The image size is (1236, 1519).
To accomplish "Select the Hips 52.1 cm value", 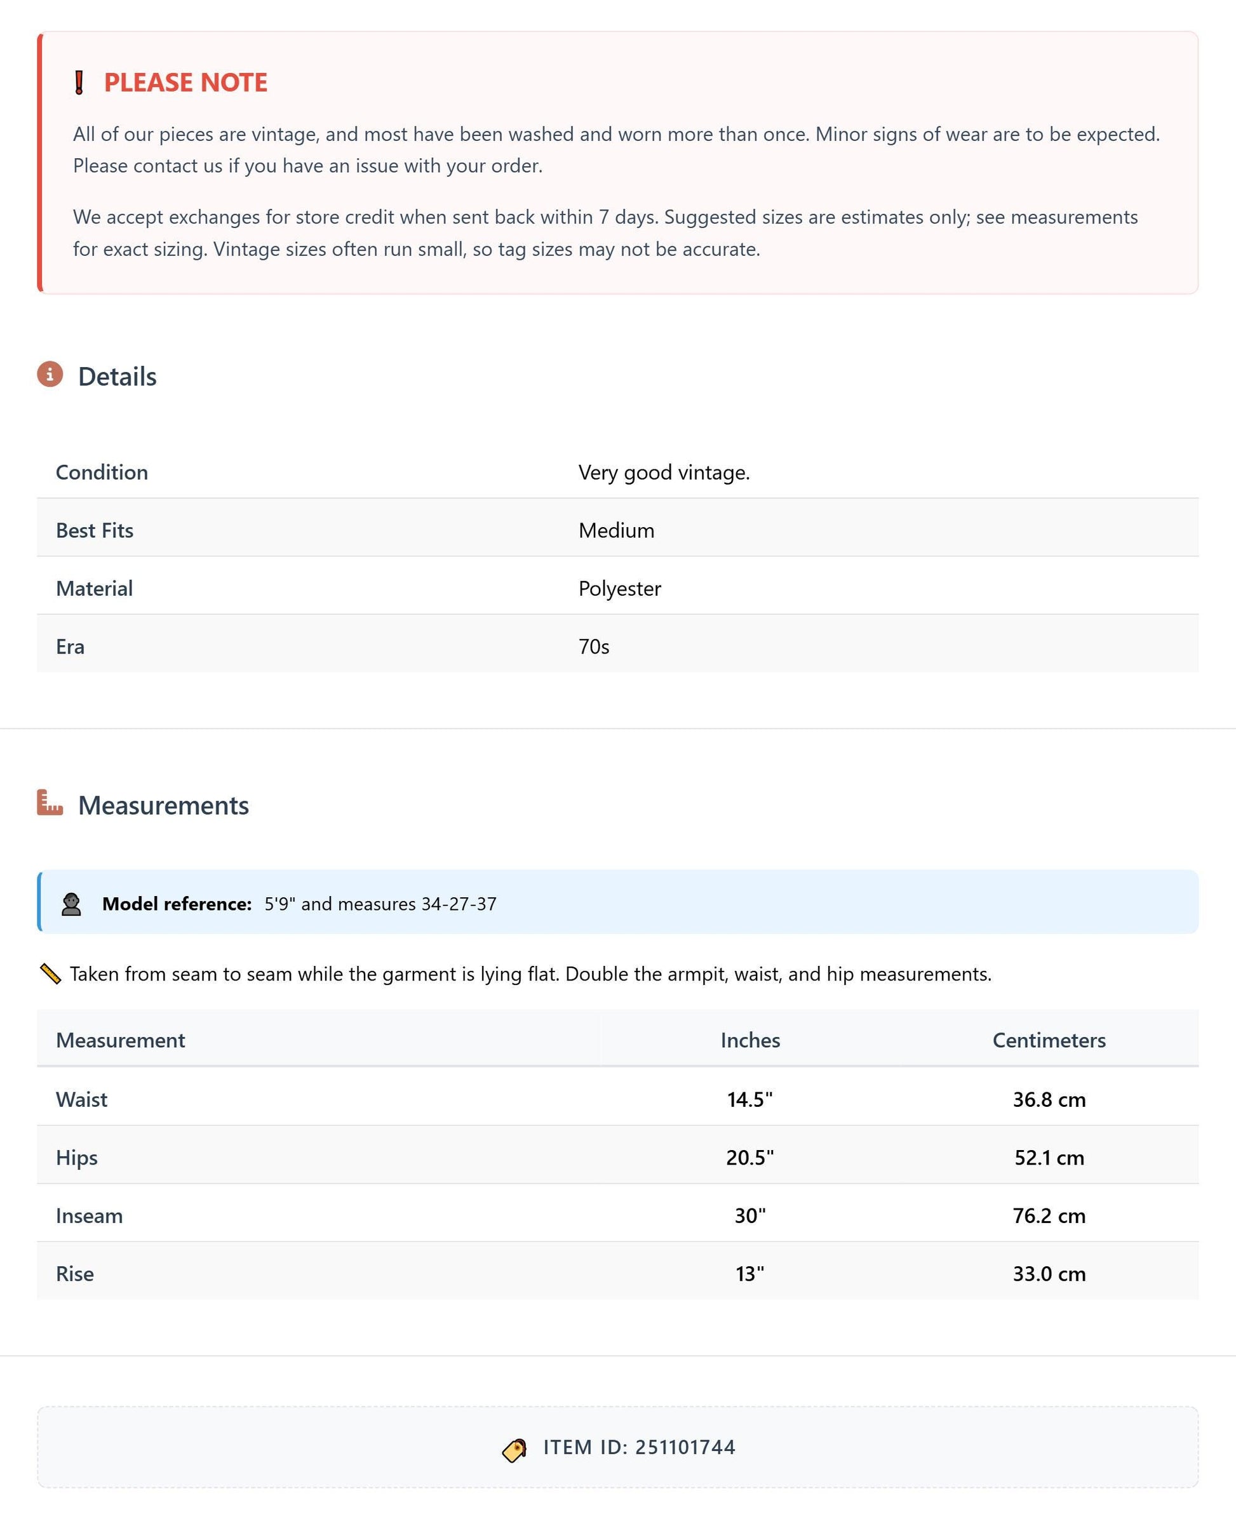I will pyautogui.click(x=1049, y=1158).
